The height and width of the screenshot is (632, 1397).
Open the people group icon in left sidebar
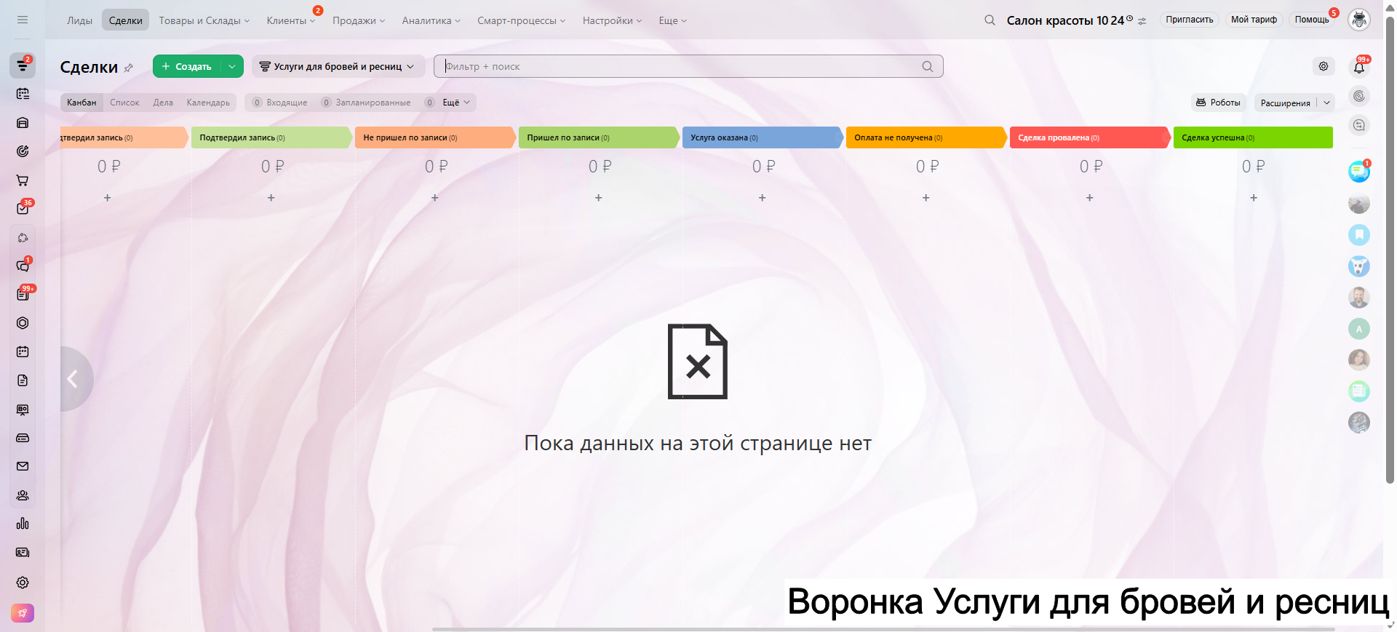23,495
